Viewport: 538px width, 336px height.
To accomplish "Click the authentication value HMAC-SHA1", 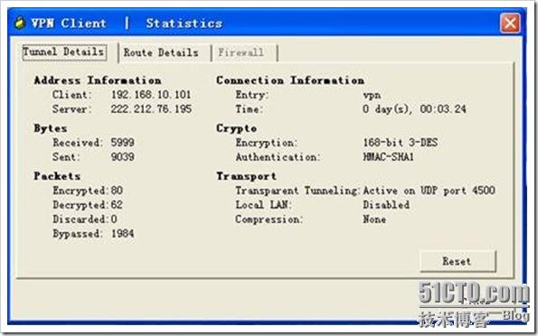I will pyautogui.click(x=389, y=156).
